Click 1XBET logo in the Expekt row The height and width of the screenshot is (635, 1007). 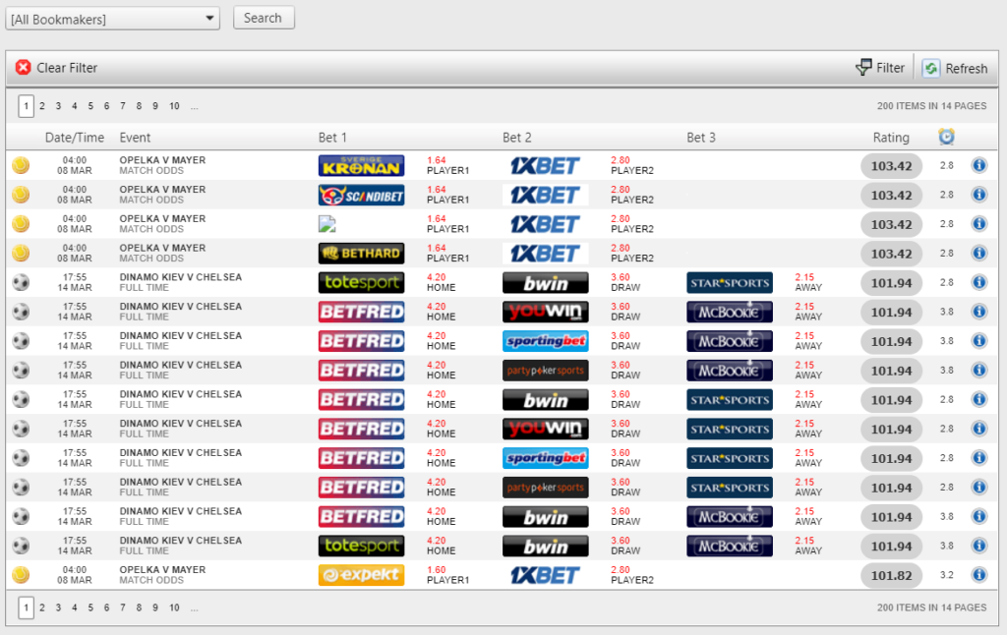click(545, 575)
